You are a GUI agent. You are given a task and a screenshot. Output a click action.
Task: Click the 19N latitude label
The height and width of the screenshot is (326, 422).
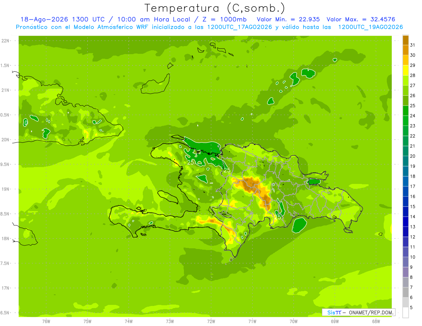(6, 189)
